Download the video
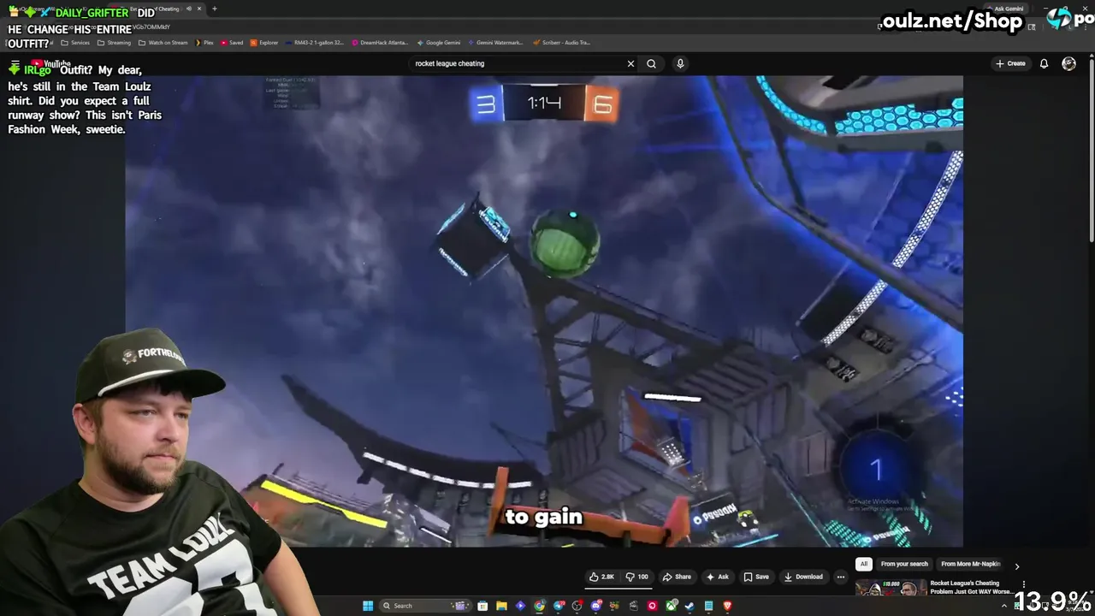1095x616 pixels. coord(803,577)
